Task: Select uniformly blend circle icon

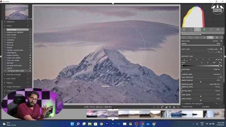Action: [190, 37]
